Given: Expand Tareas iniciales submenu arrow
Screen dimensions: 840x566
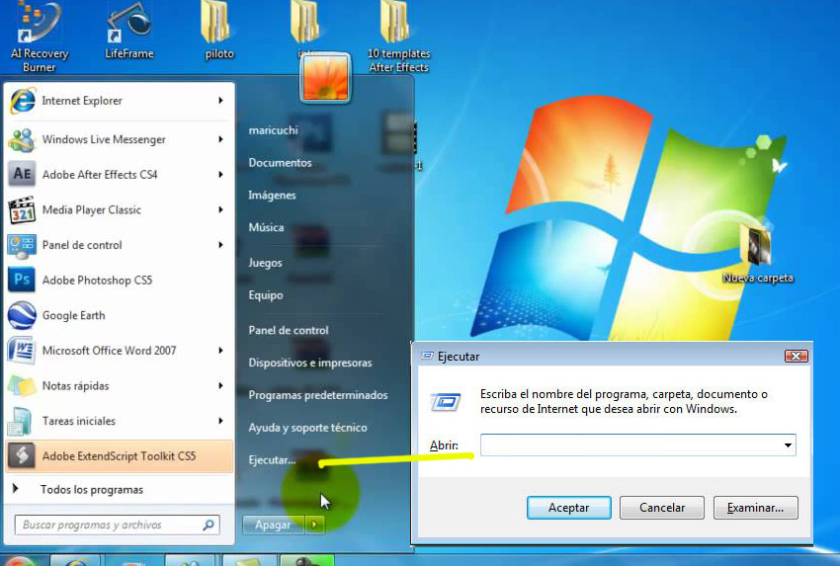Looking at the screenshot, I should click(220, 422).
